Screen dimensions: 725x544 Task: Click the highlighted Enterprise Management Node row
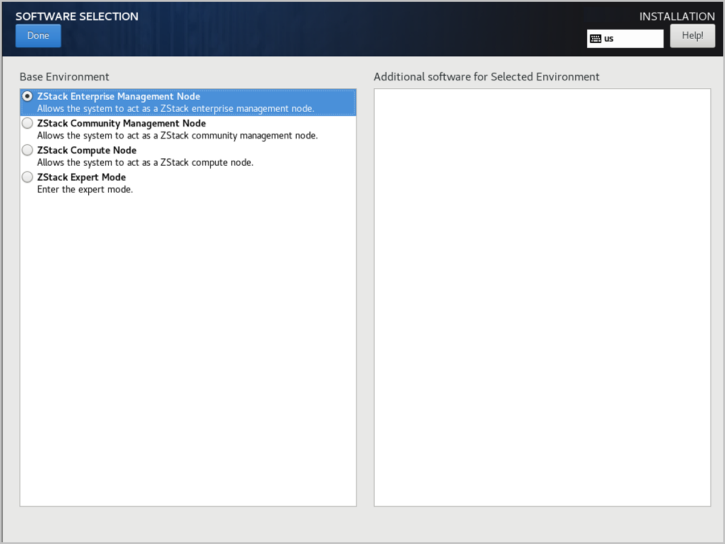(187, 102)
